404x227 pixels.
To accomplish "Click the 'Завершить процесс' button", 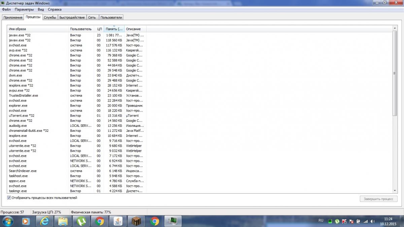I will click(x=378, y=199).
